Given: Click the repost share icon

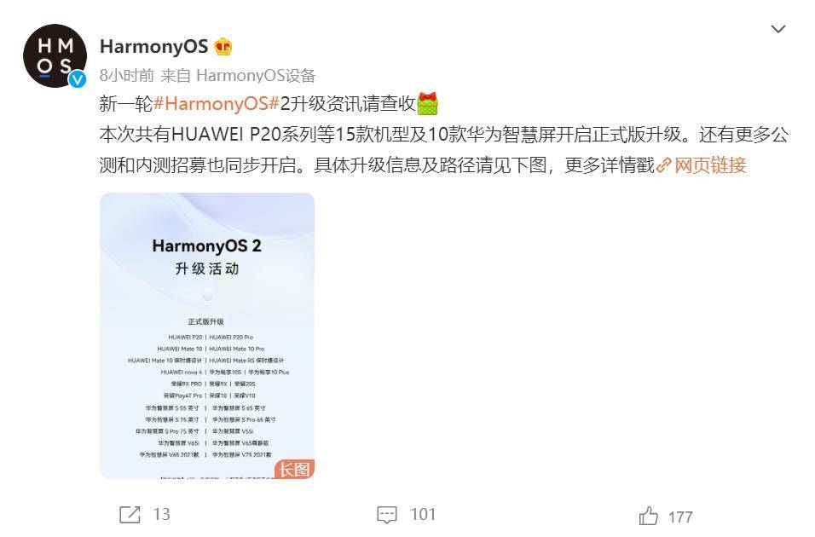Looking at the screenshot, I should pyautogui.click(x=130, y=515).
